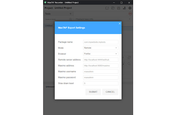Close the MaxTAF Export Settings dialog
The width and height of the screenshot is (184, 115).
120,24
